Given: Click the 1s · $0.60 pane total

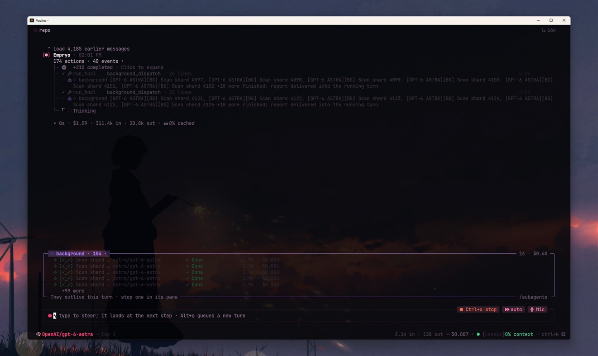Looking at the screenshot, I should pos(533,254).
